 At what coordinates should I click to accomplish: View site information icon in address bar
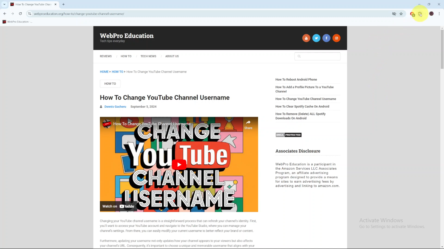(x=30, y=14)
